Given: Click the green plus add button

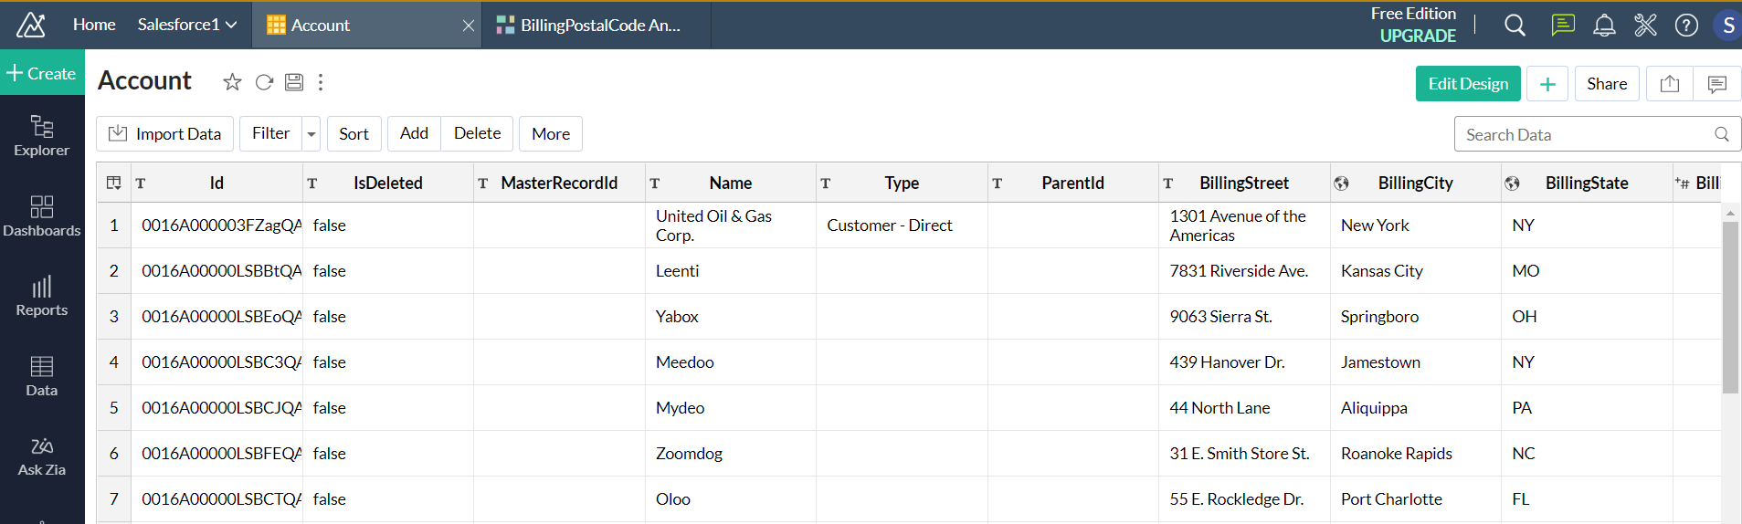Looking at the screenshot, I should point(1547,84).
